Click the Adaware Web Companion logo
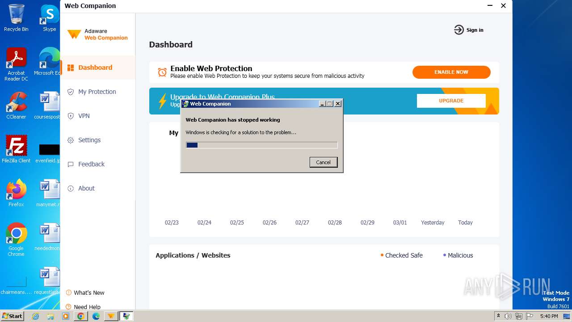This screenshot has width=572, height=322. click(97, 34)
